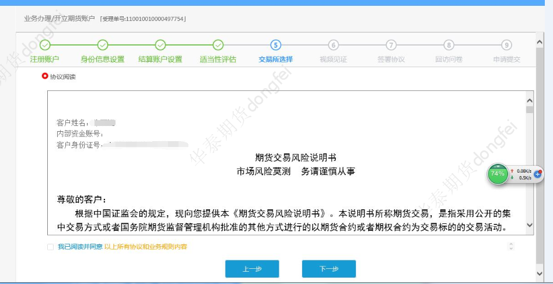This screenshot has width=553, height=284.
Task: Click the 适当性评估 step checkmark icon
Action: coord(218,45)
